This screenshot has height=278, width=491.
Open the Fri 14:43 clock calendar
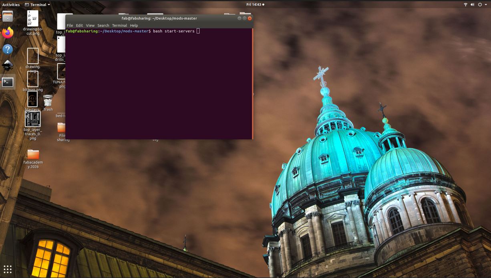pos(255,4)
